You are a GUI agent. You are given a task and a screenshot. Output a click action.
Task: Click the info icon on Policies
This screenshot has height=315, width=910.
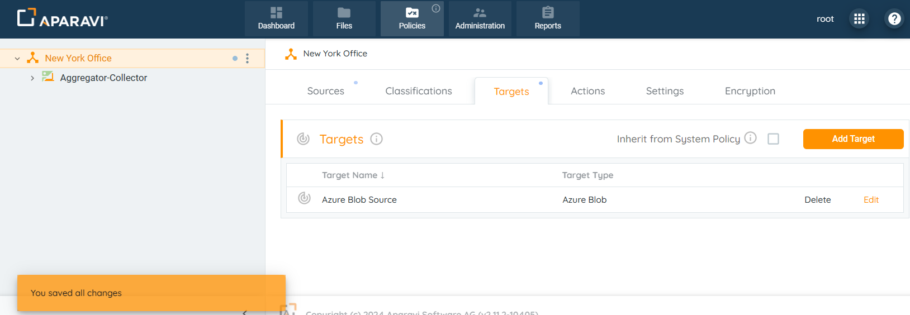[436, 8]
